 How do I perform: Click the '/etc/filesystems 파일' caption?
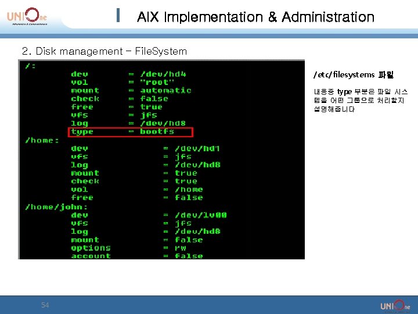tap(354, 74)
